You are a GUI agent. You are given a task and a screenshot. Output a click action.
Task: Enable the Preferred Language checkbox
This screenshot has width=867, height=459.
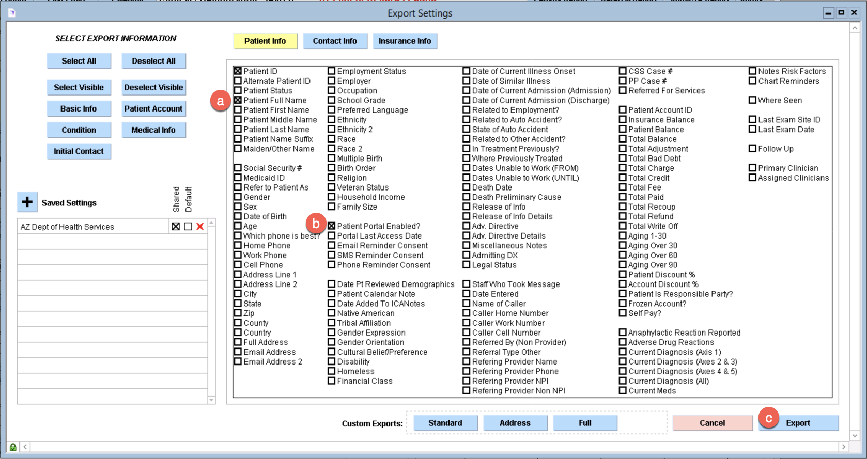pyautogui.click(x=332, y=110)
